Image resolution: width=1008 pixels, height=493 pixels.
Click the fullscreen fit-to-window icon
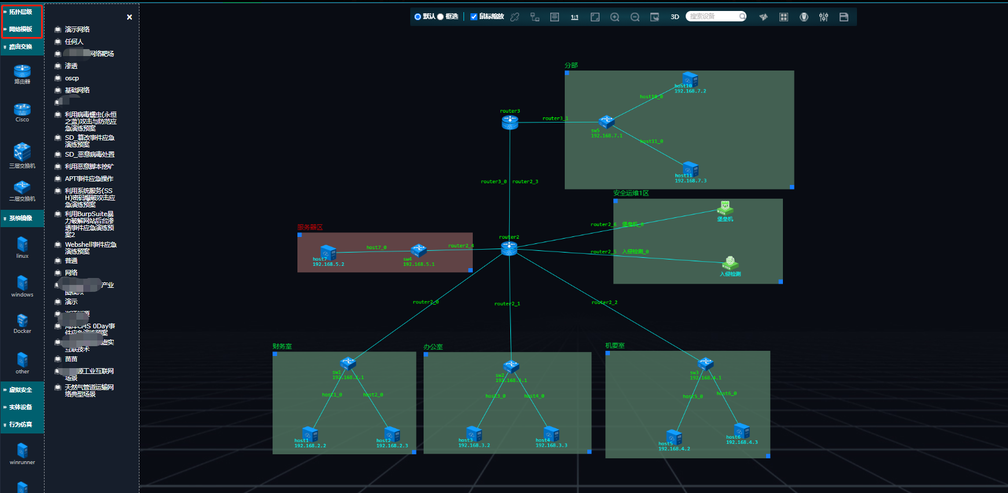pyautogui.click(x=595, y=17)
